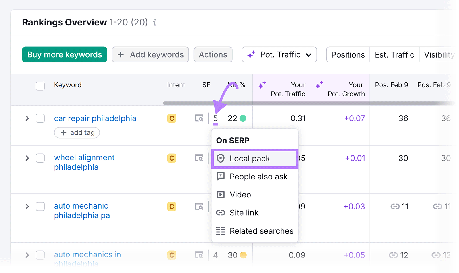Check the checkbox for car repair philadelphia

click(40, 118)
